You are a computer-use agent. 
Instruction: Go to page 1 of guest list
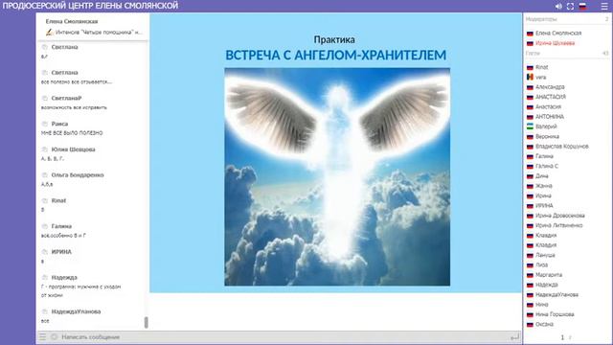pos(562,337)
